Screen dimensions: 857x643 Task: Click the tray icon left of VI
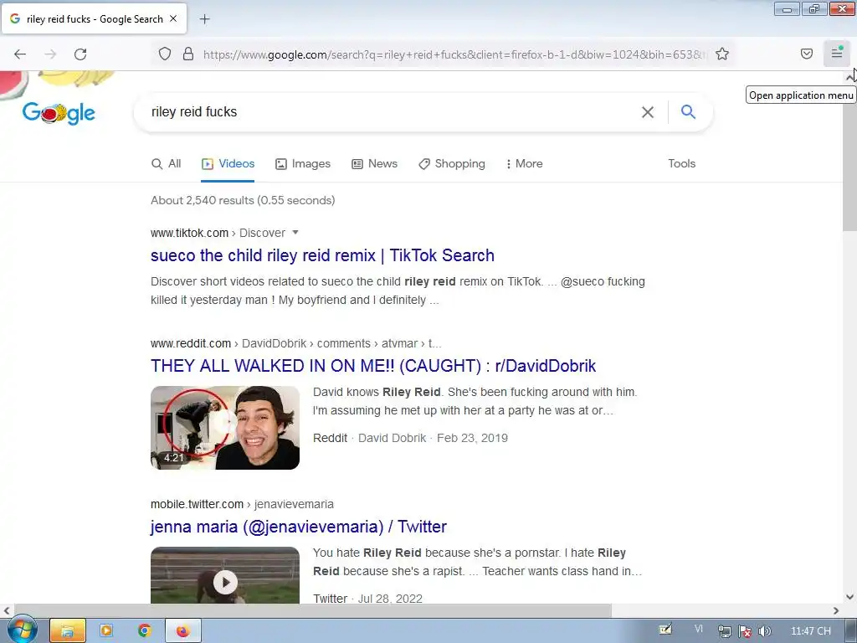pos(665,630)
